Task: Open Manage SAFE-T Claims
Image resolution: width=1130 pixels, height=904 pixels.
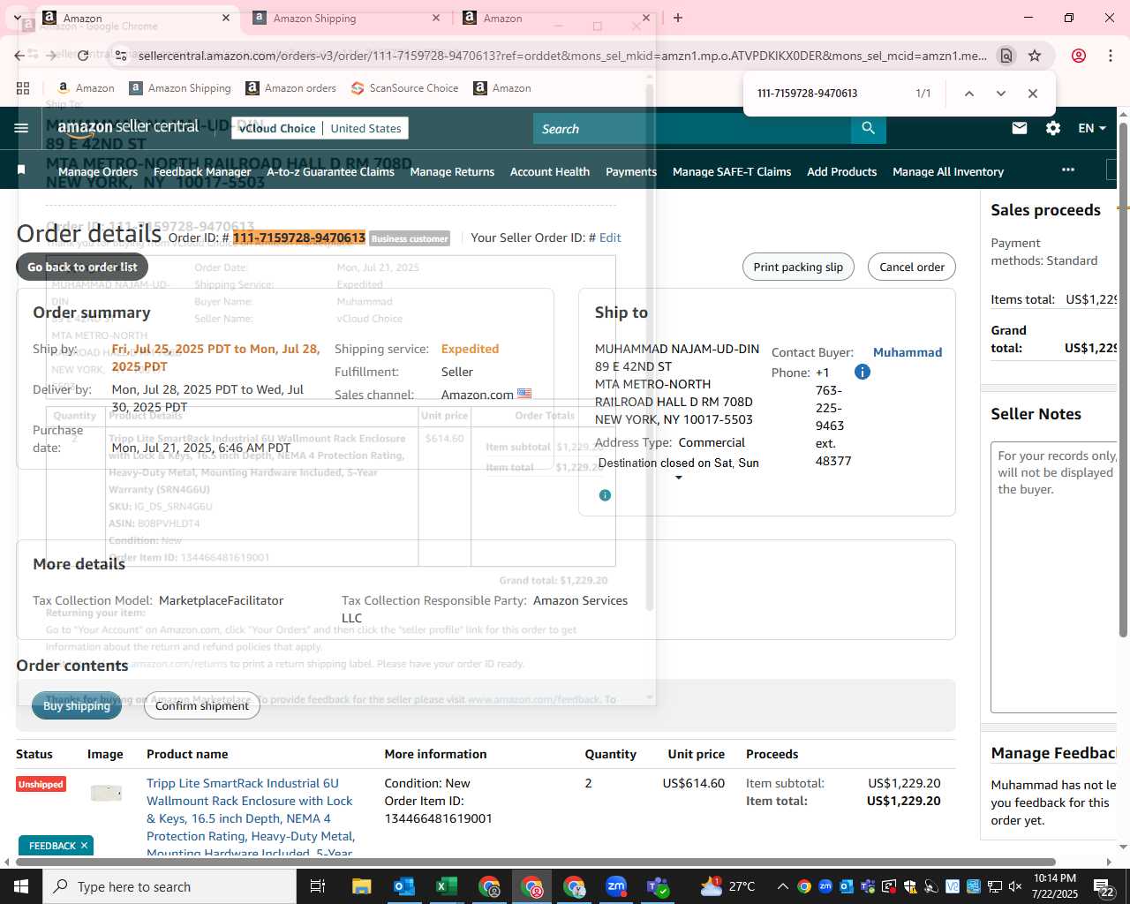Action: [x=732, y=171]
